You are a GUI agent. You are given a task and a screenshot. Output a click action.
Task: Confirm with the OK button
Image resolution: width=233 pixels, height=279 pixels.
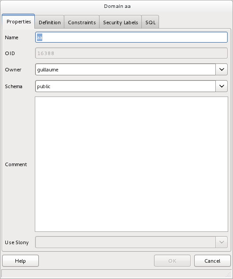pyautogui.click(x=172, y=260)
